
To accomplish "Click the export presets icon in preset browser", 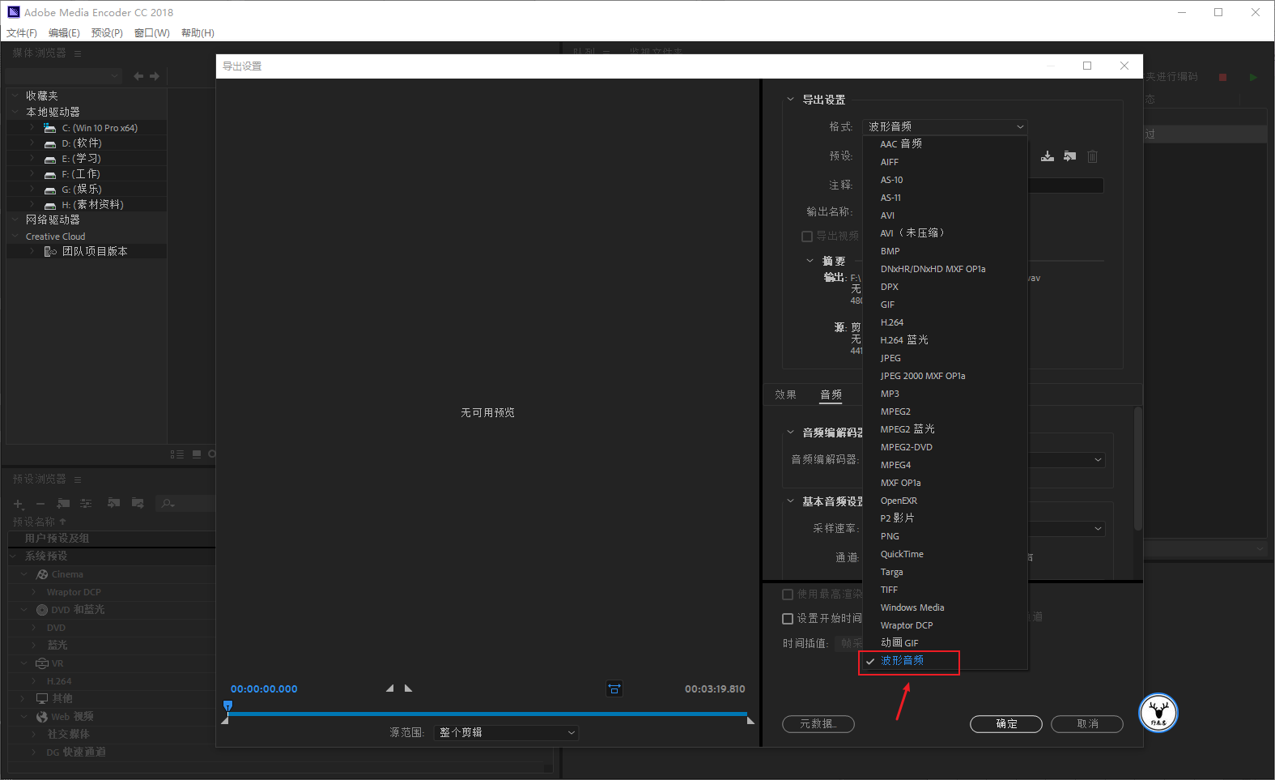I will (138, 504).
